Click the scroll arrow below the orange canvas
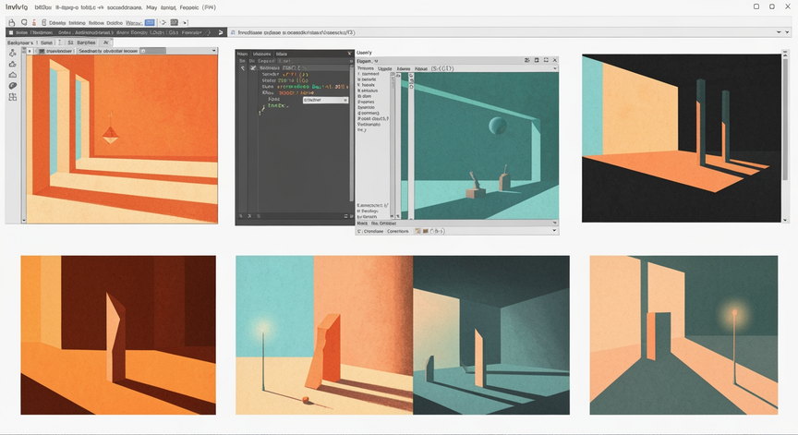Image resolution: width=798 pixels, height=435 pixels. click(x=23, y=221)
